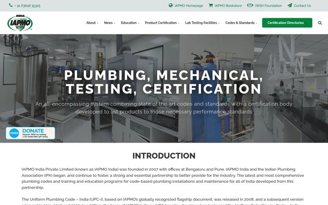Viewport: 328px width, 205px height.
Task: Click the INTRODUCTION heading
Action: (164, 156)
